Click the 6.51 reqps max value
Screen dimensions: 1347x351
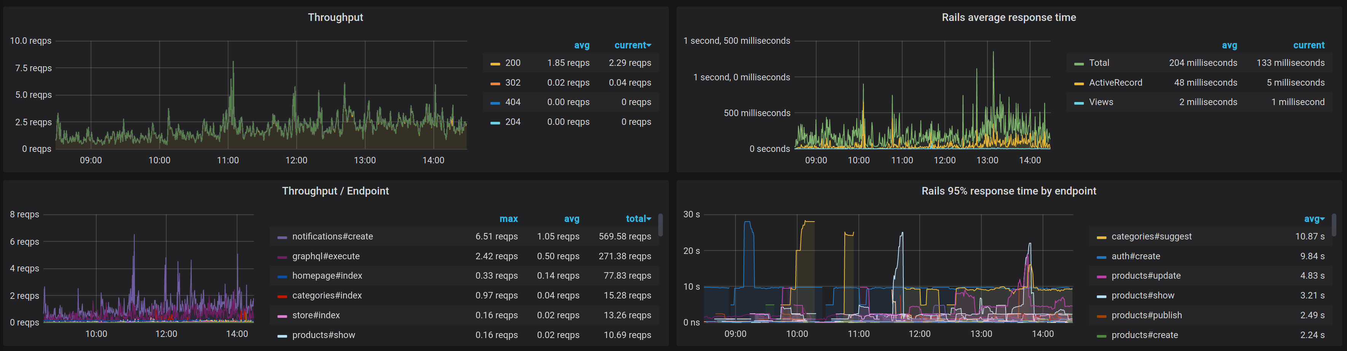click(496, 236)
